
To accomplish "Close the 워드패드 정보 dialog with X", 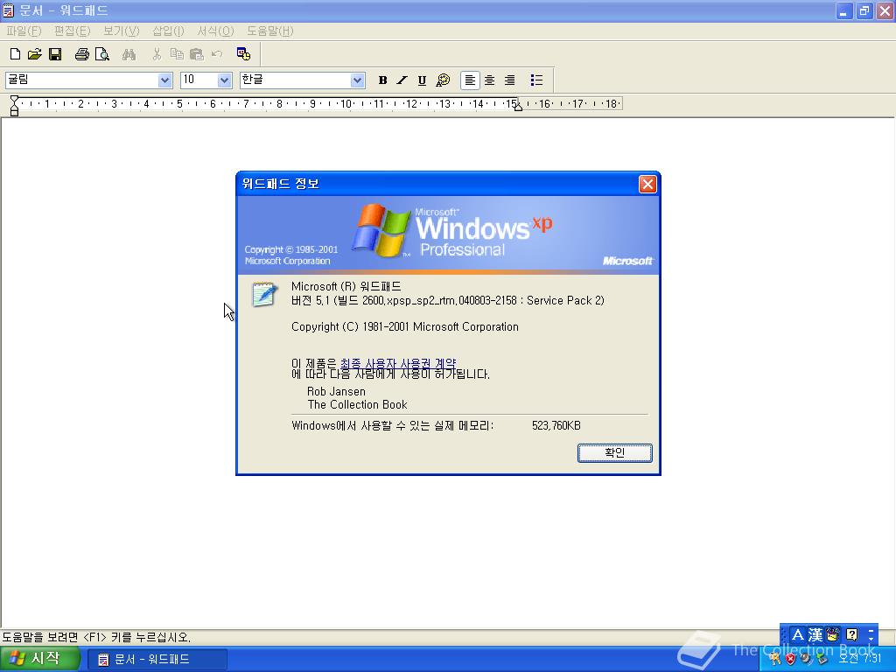I will coord(647,184).
